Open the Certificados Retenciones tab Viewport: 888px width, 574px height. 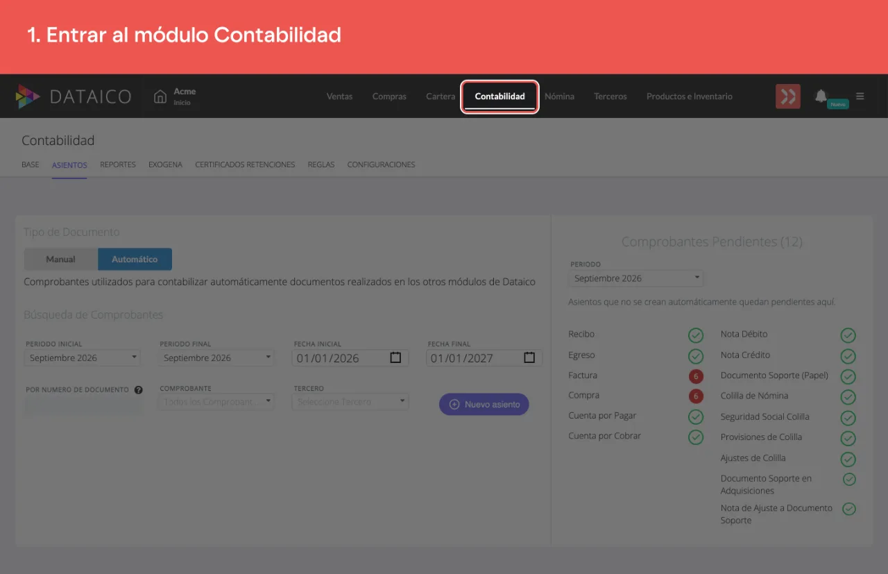pos(245,165)
